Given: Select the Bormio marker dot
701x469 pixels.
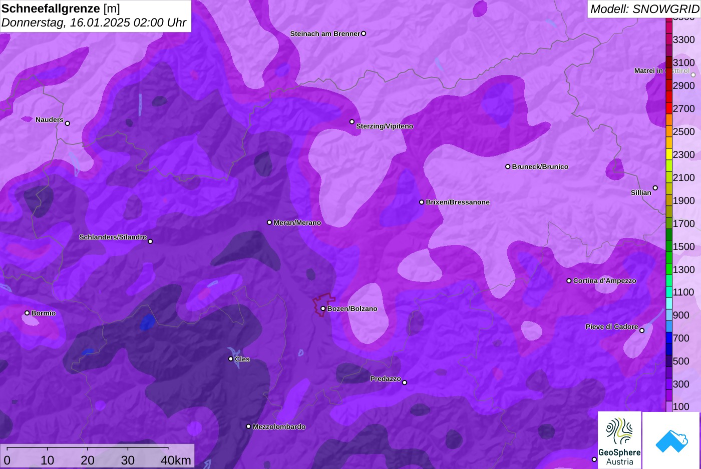Looking at the screenshot, I should pos(27,313).
